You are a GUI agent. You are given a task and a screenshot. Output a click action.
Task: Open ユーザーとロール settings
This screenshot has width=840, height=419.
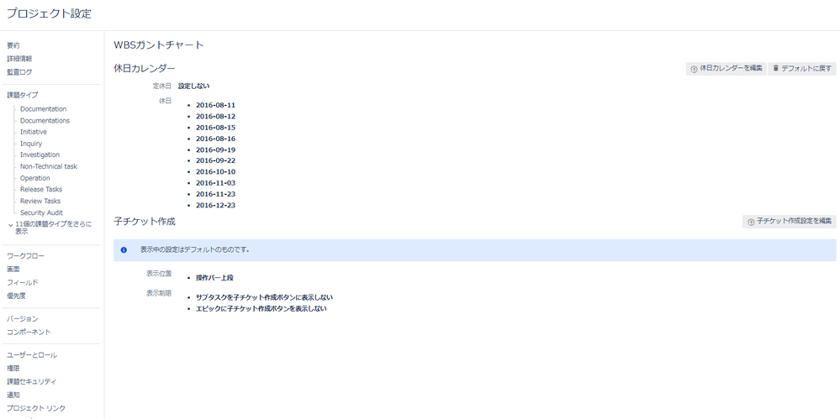(32, 355)
